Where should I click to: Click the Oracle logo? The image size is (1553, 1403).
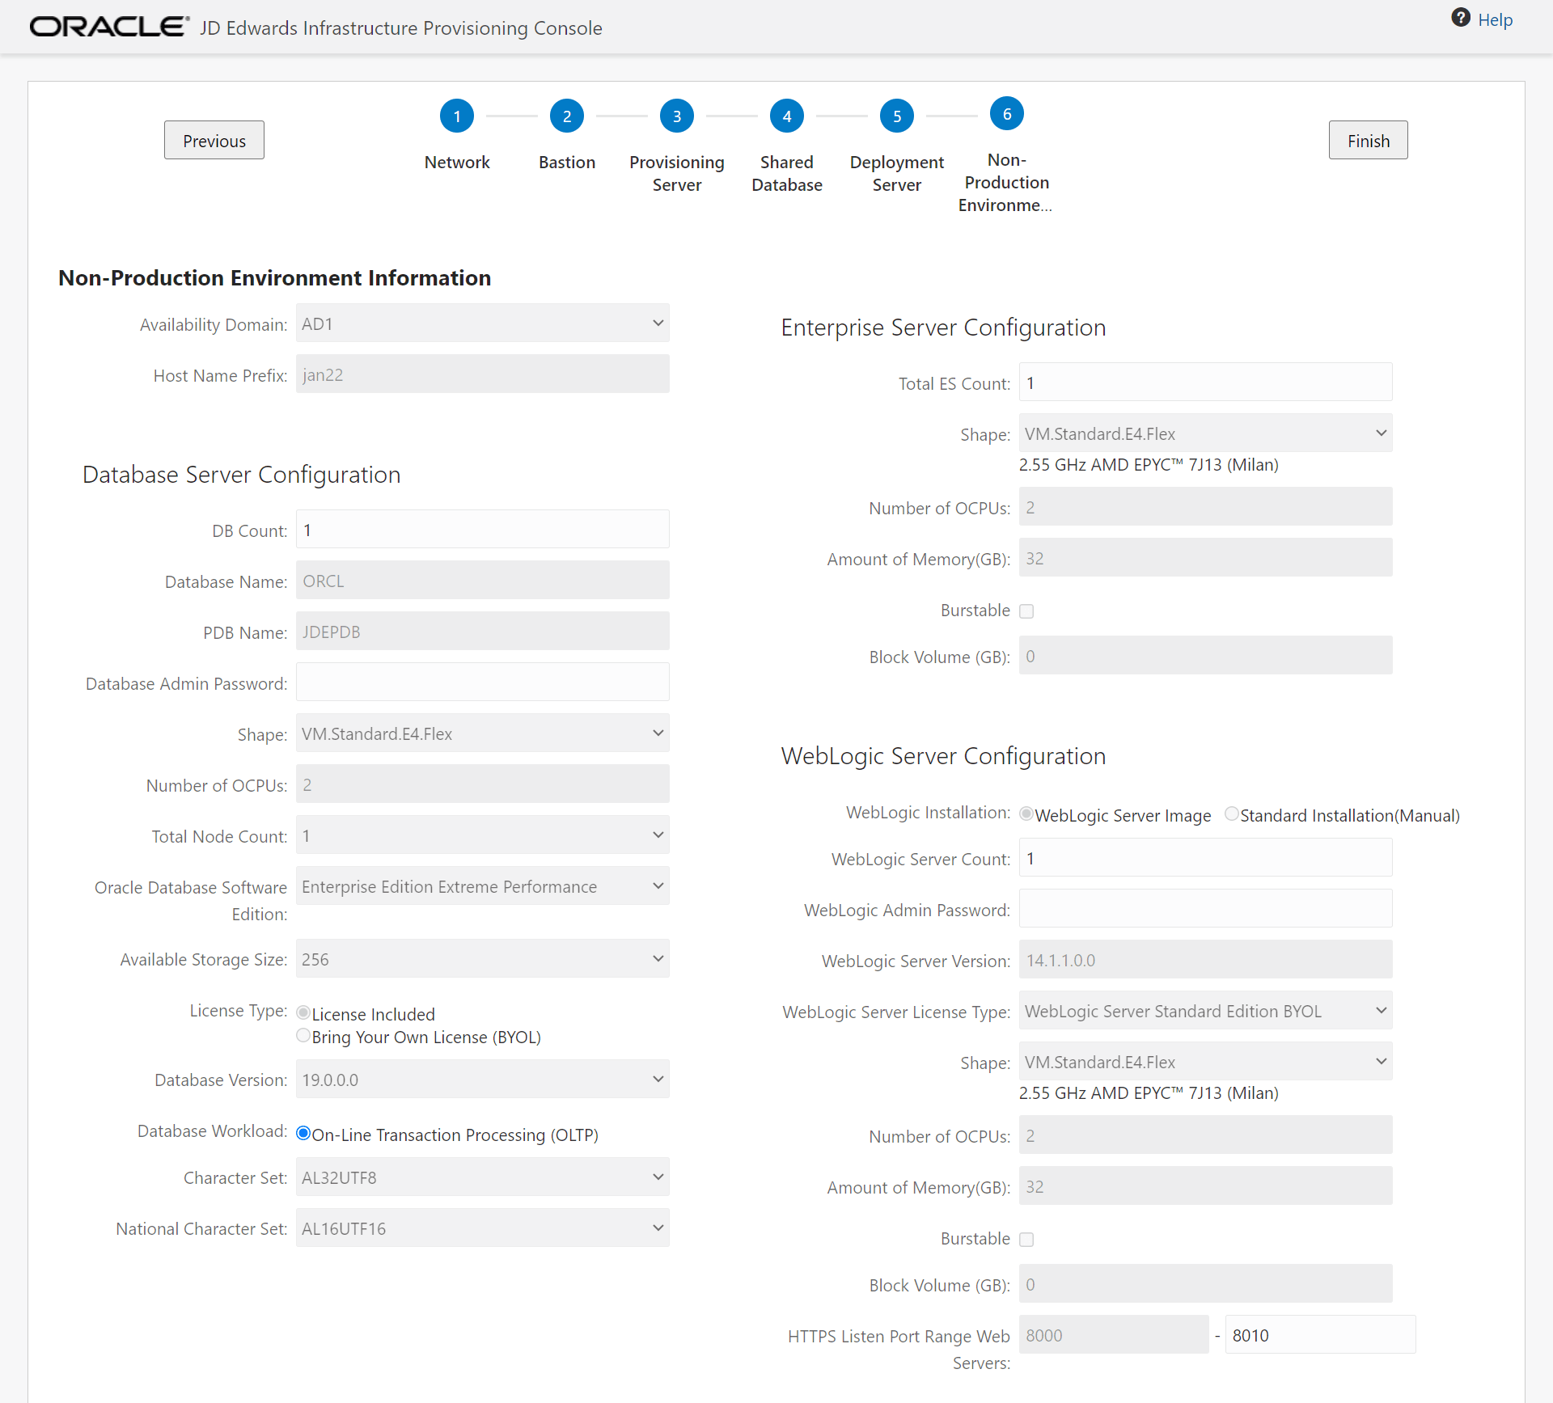[x=108, y=27]
